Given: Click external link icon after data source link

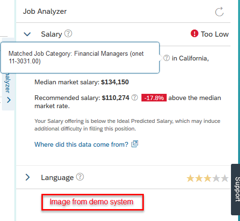Looking at the screenshot, I should (x=135, y=144).
